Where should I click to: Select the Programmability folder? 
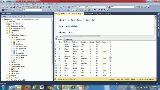(x=19, y=67)
